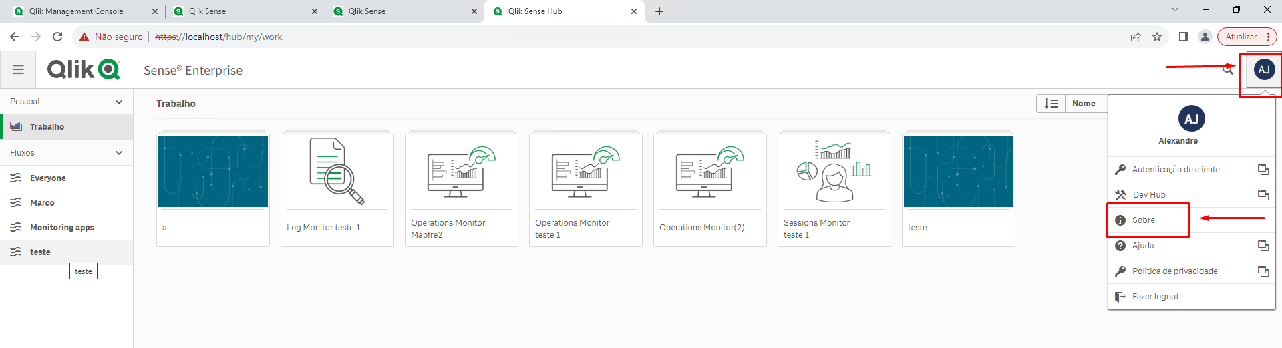Viewport: 1282px width, 348px height.
Task: Click the Atualizar button
Action: click(1247, 37)
